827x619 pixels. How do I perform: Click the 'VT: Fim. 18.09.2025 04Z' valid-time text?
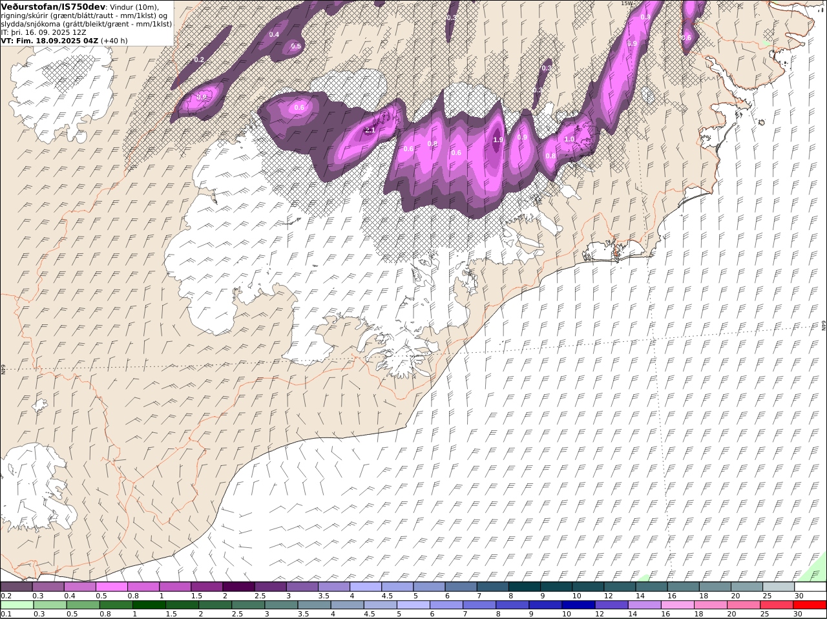[x=49, y=41]
